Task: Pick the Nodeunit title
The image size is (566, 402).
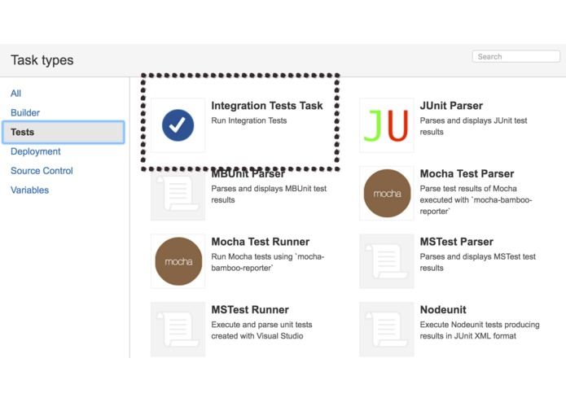Action: pyautogui.click(x=443, y=310)
